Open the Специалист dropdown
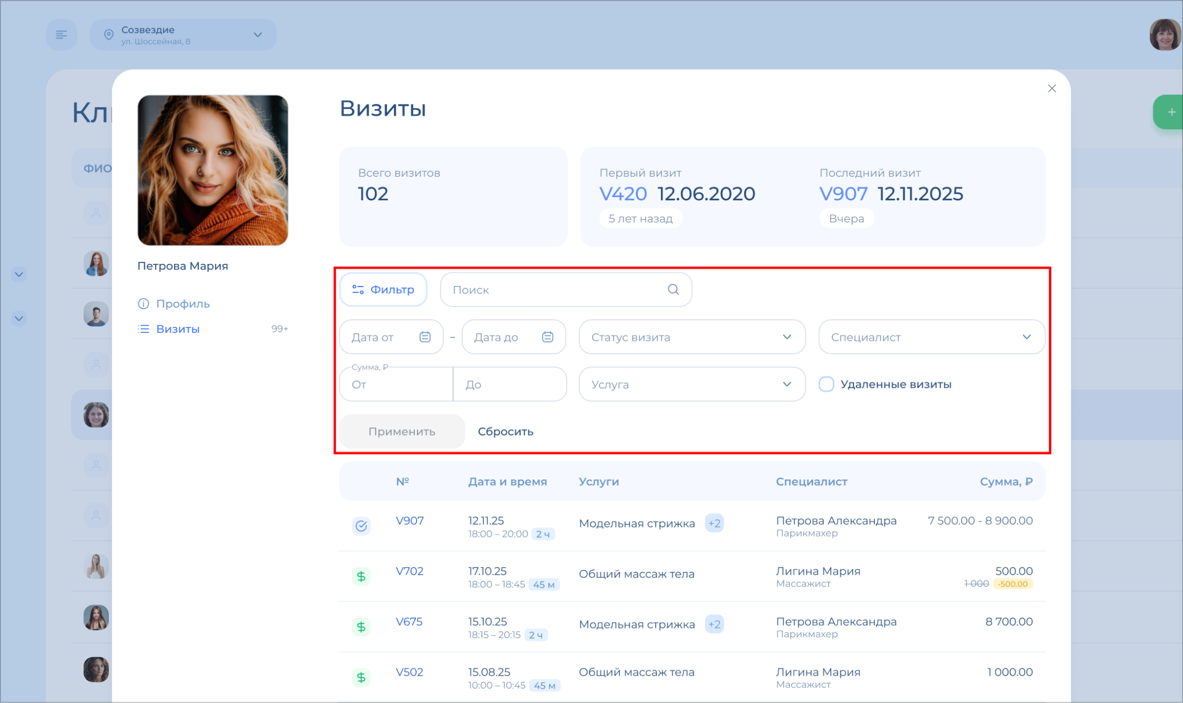 (931, 337)
